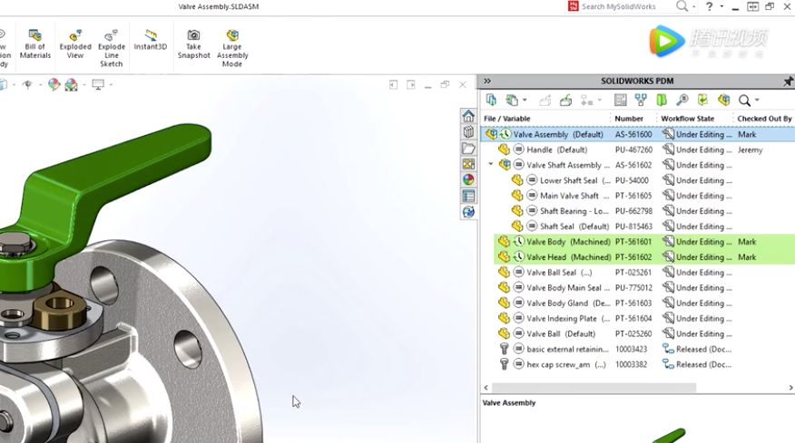Screen dimensions: 795x443
Task: Click right arrow of PDM horizontal scrollbar
Action: click(790, 388)
